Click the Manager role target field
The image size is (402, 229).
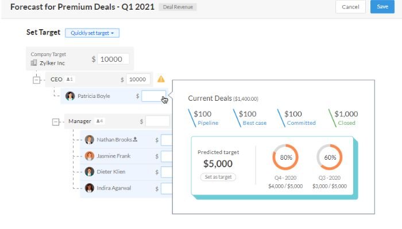tap(157, 121)
